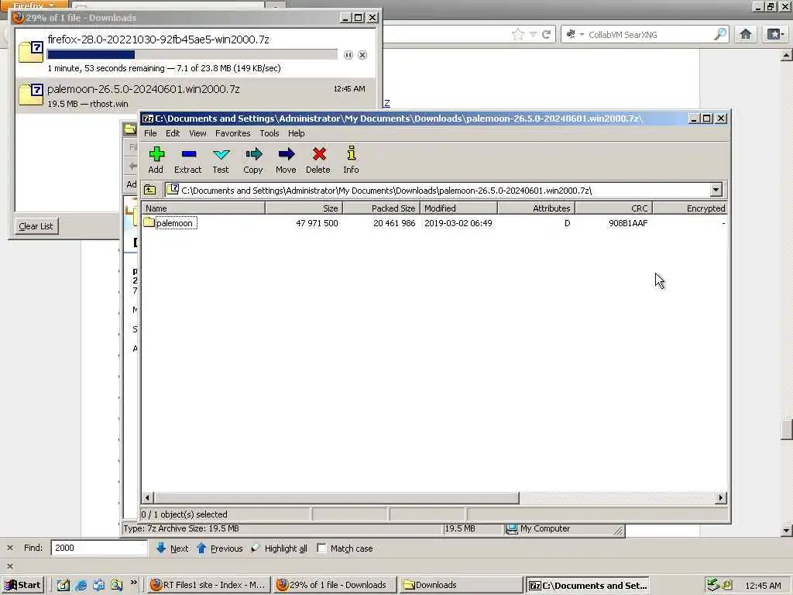Toggle Highlight all in Find bar
Viewport: 793px width, 595px height.
[x=279, y=549]
